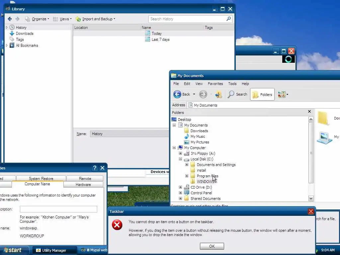Open the Views dropdown in Library
This screenshot has width=340, height=255.
pyautogui.click(x=62, y=19)
